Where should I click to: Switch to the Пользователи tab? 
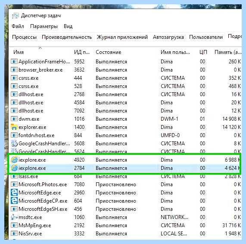pos(206,37)
